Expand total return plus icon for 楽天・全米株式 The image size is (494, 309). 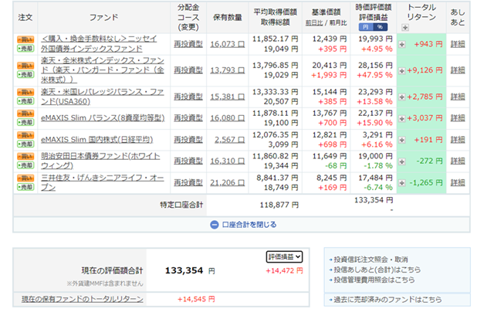point(402,68)
